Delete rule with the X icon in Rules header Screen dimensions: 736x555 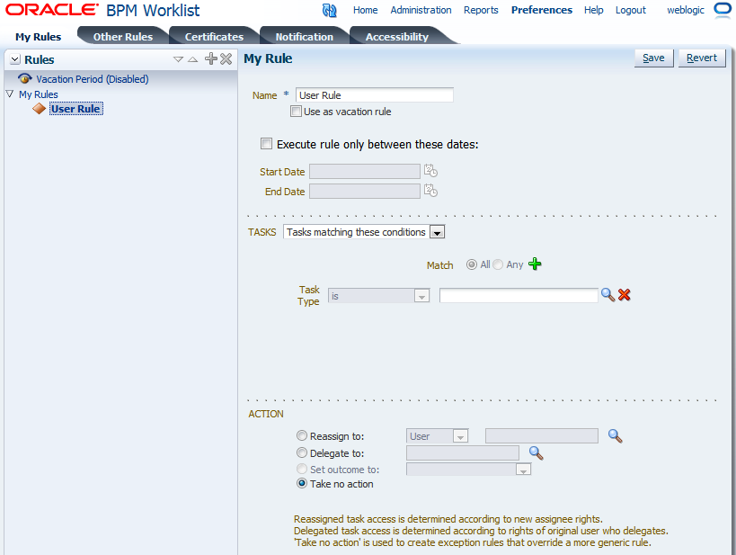pyautogui.click(x=226, y=58)
